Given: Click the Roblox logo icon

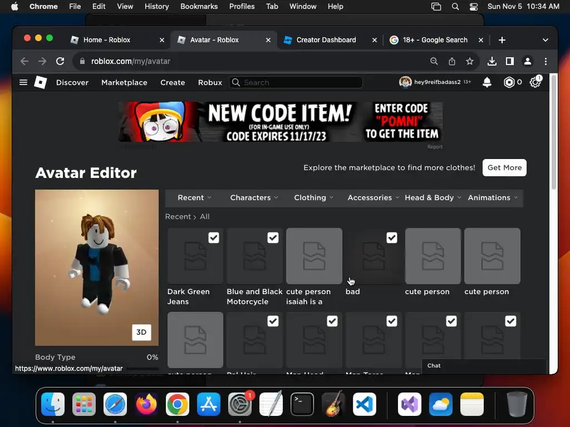Looking at the screenshot, I should 40,82.
